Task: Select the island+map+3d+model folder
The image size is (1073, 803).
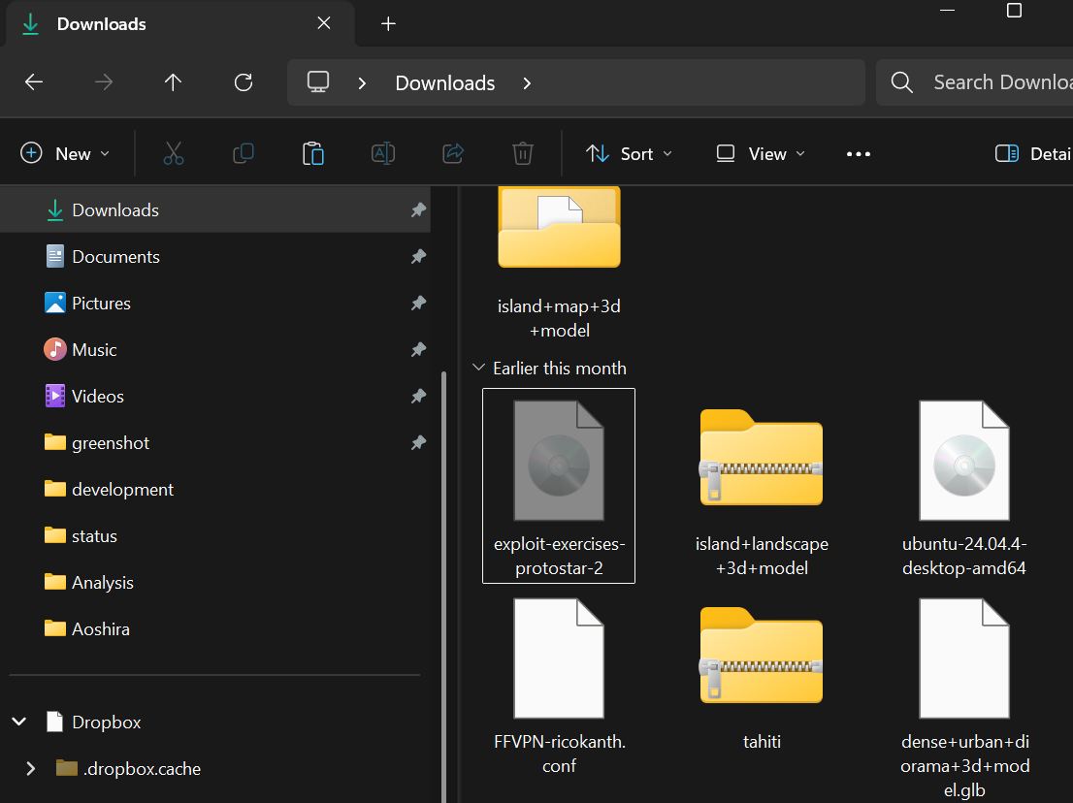Action: tap(559, 264)
